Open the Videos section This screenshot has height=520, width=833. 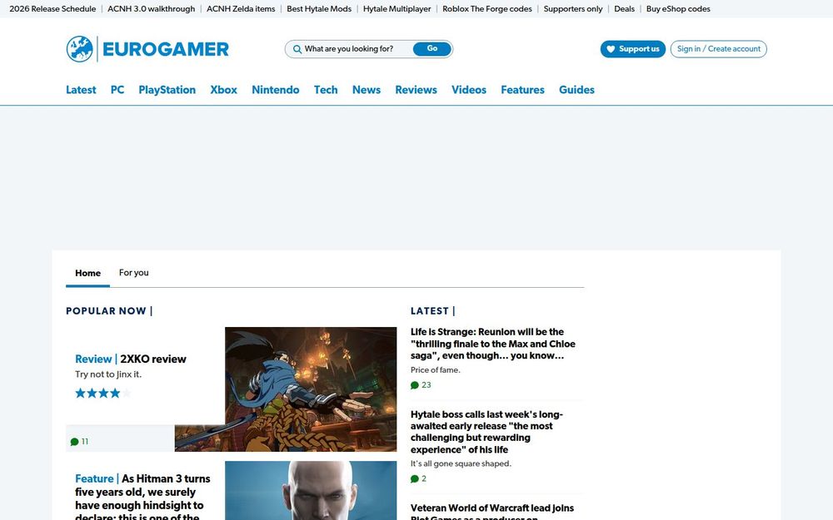[469, 90]
